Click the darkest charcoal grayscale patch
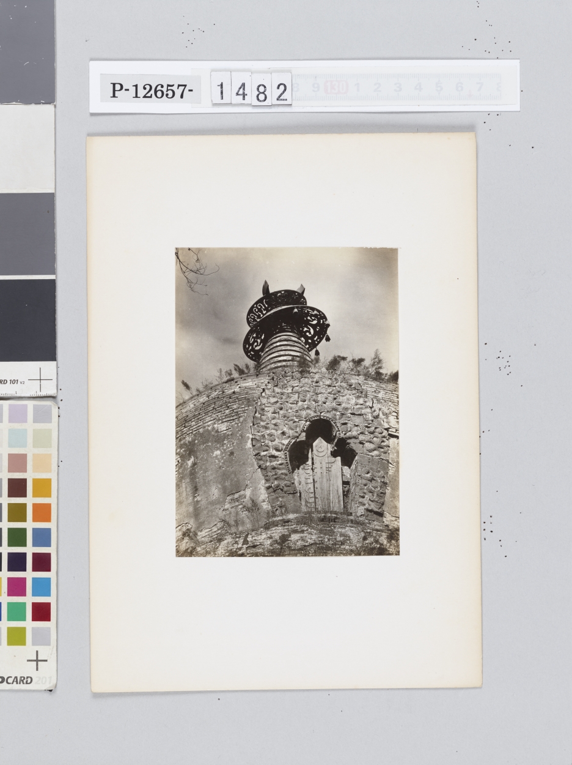The width and height of the screenshot is (572, 765). [27, 321]
